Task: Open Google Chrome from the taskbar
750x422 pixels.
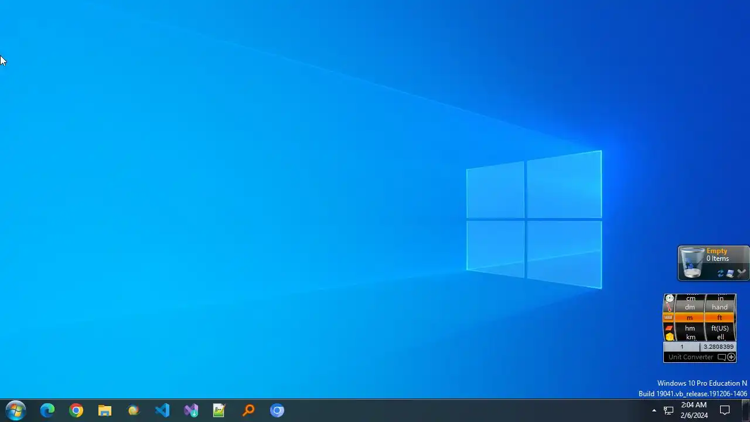Action: pyautogui.click(x=76, y=410)
